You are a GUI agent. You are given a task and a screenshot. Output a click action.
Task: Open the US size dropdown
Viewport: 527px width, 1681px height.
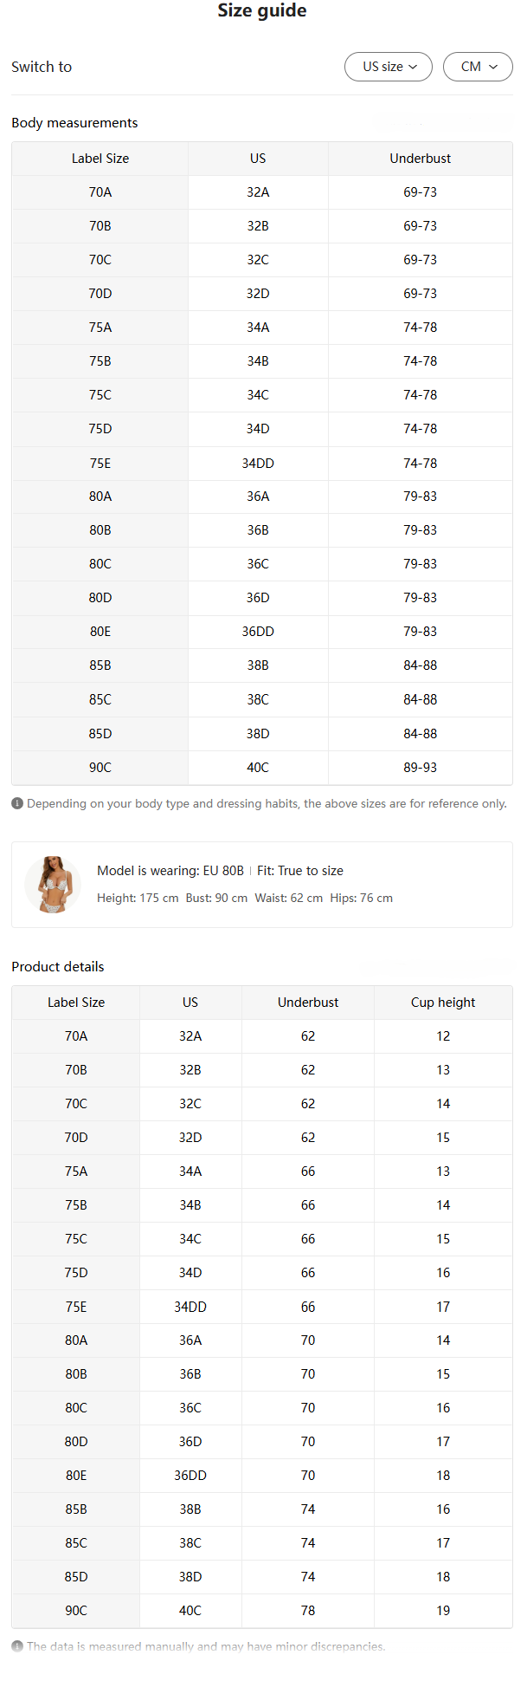pyautogui.click(x=388, y=67)
